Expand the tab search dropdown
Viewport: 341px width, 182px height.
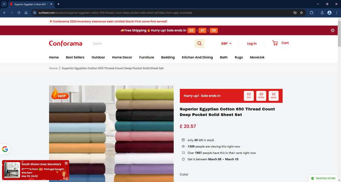click(x=4, y=4)
